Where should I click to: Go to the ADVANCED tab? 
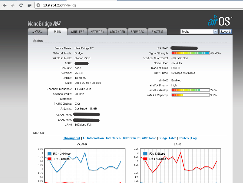117,32
